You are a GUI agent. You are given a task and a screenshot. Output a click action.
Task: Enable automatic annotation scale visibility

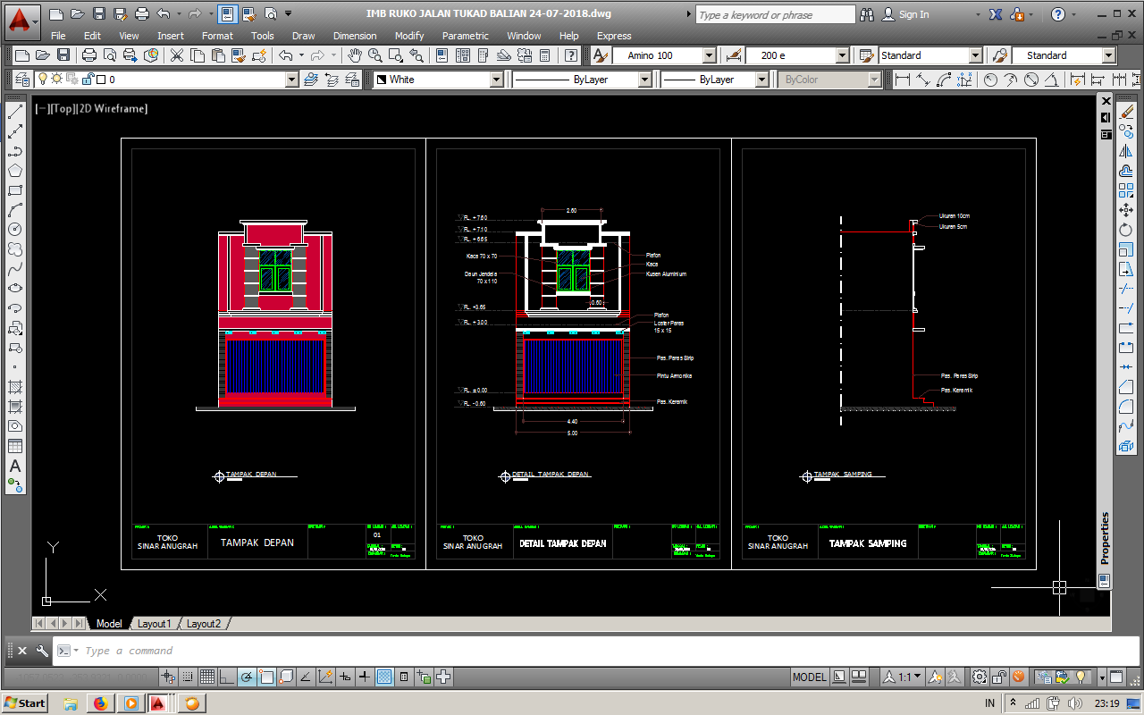tap(954, 677)
